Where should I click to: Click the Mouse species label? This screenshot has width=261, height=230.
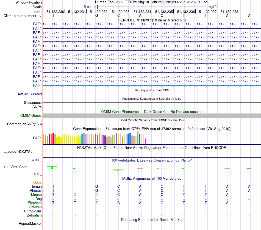click(36, 195)
